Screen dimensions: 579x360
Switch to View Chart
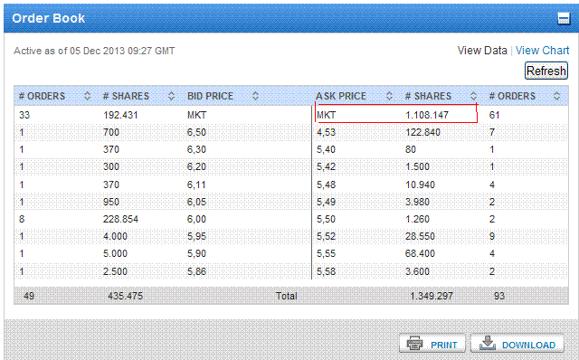click(x=542, y=51)
